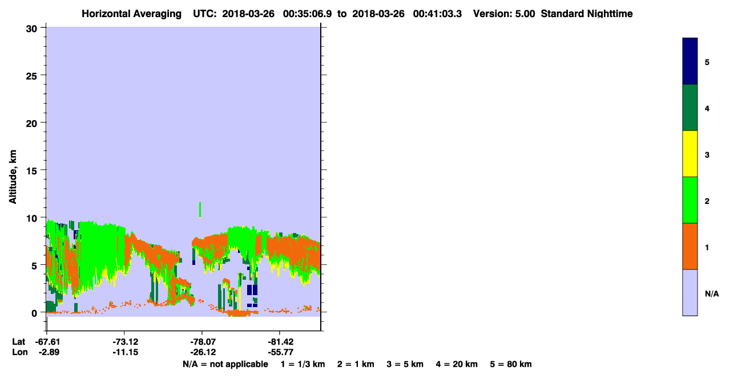The image size is (742, 380).
Task: Click 'Version: 5.00' in the title
Action: click(504, 14)
